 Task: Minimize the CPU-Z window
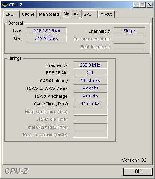136,5
